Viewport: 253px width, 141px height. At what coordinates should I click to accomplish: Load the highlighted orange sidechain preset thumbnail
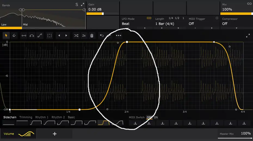coord(104,123)
